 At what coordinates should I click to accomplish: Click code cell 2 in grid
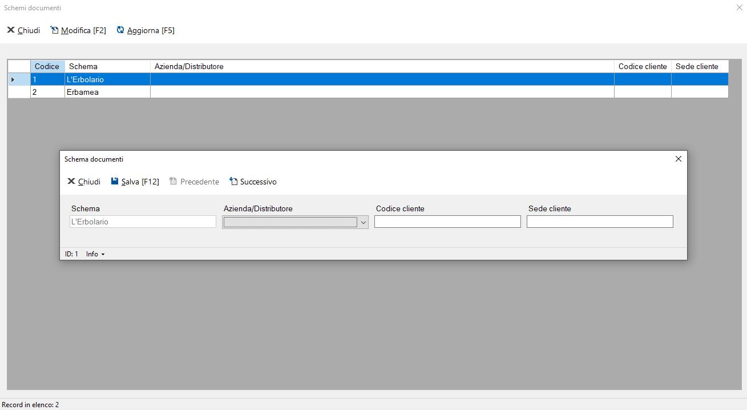(x=47, y=92)
